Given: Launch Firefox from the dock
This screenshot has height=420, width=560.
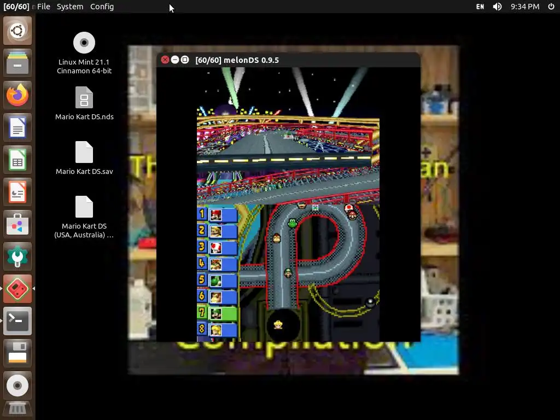Looking at the screenshot, I should [17, 95].
